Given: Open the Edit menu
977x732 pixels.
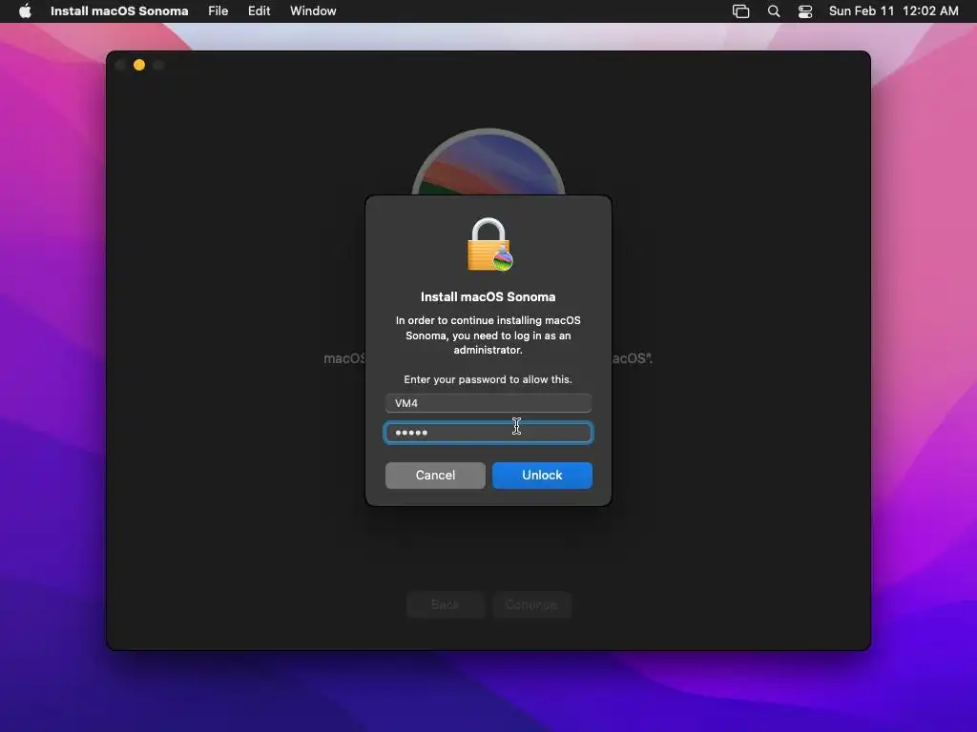Looking at the screenshot, I should pyautogui.click(x=259, y=11).
